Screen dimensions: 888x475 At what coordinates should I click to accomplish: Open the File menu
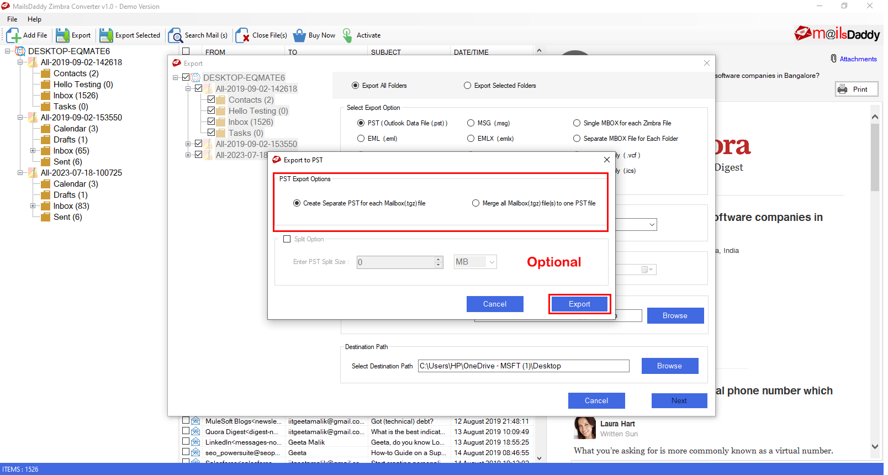12,19
